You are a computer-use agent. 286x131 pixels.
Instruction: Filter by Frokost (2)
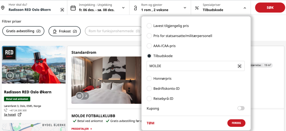[65, 31]
